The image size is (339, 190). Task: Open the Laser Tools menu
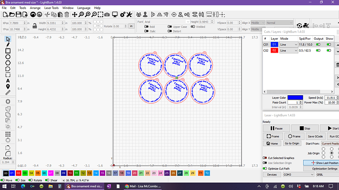coord(52,8)
